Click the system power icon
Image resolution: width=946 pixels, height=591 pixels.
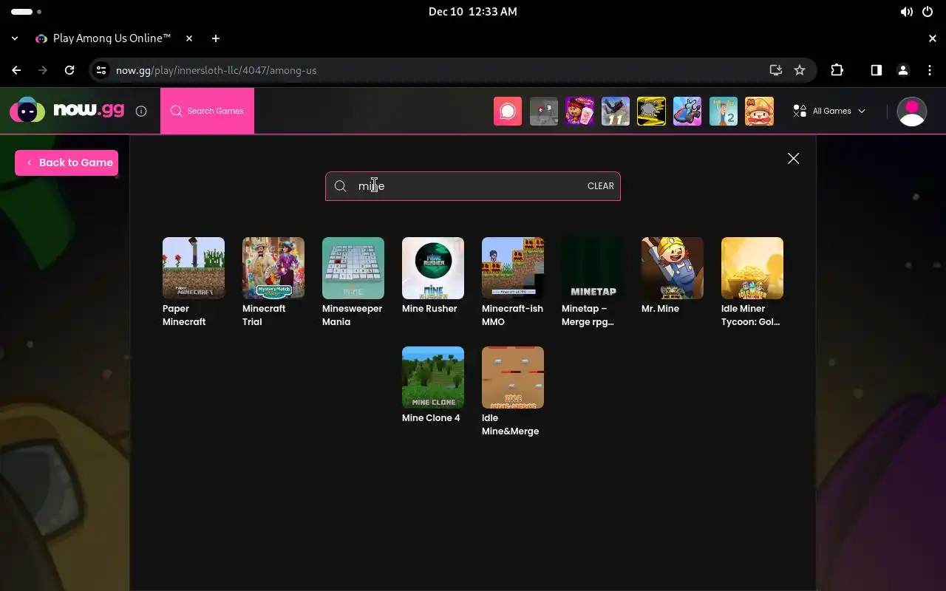[x=928, y=12]
